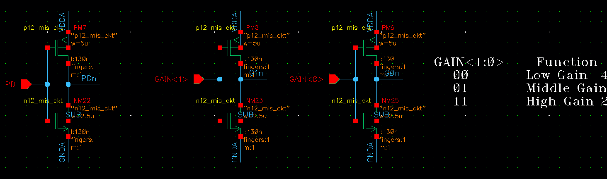
Task: Click the GNDA label below NM25
Action: pos(371,152)
